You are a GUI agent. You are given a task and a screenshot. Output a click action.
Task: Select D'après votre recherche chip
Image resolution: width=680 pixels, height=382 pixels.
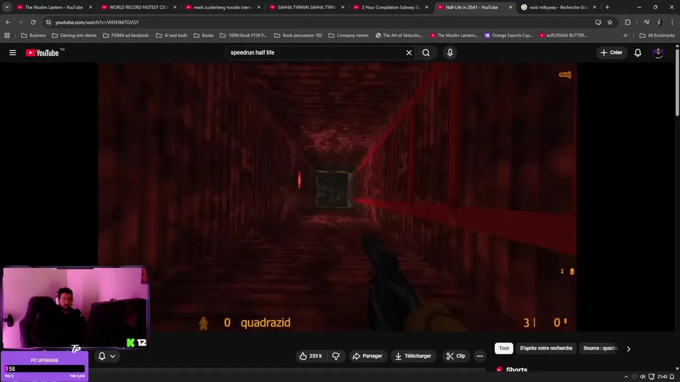click(x=546, y=348)
